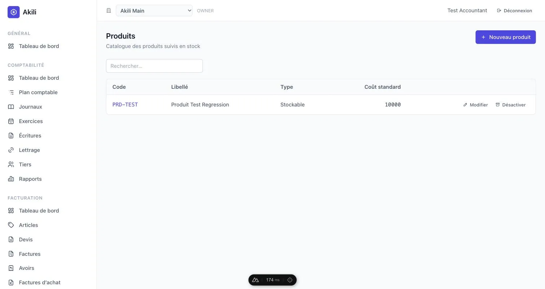Screen dimensions: 545x289
Task: Open the Plan comptable icon in sidebar
Action: (x=11, y=92)
